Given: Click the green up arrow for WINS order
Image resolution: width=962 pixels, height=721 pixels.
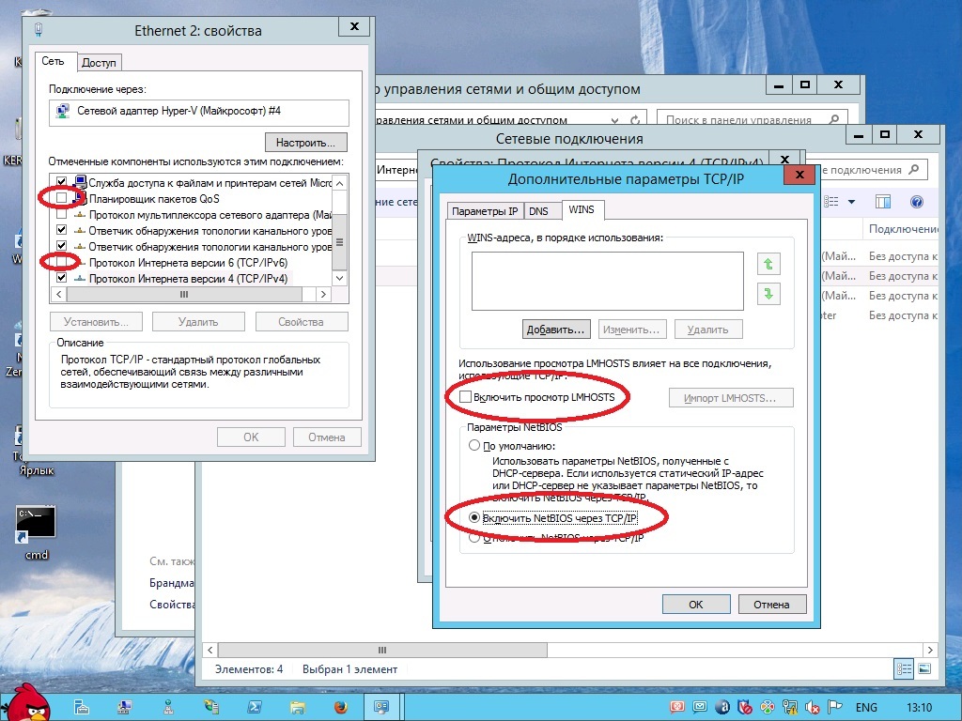Looking at the screenshot, I should click(x=768, y=265).
